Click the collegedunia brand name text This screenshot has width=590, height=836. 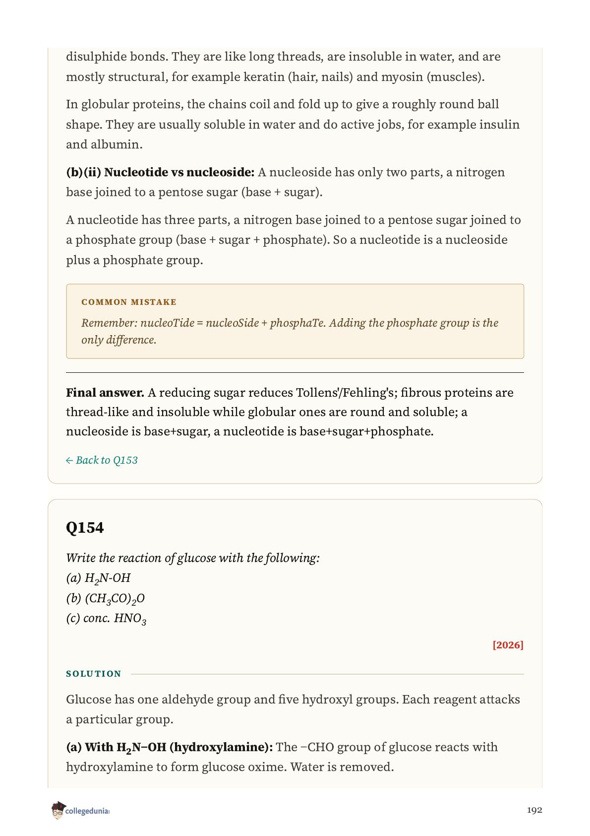[x=87, y=811]
